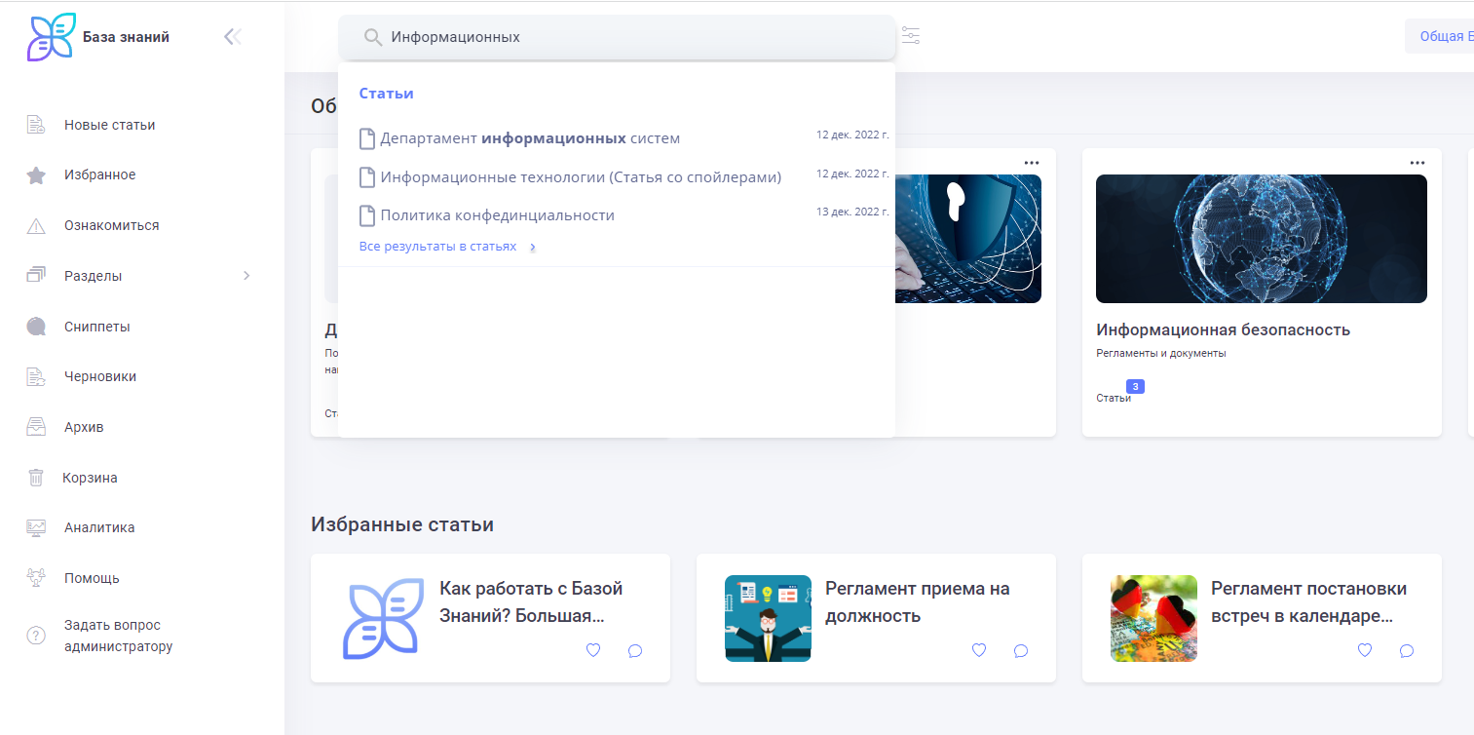Image resolution: width=1474 pixels, height=735 pixels.
Task: Click thumbnail of Регламент постановки встреч article
Action: [1153, 619]
